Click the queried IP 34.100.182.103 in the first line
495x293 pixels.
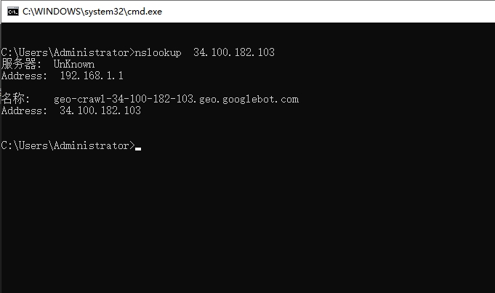coord(234,52)
